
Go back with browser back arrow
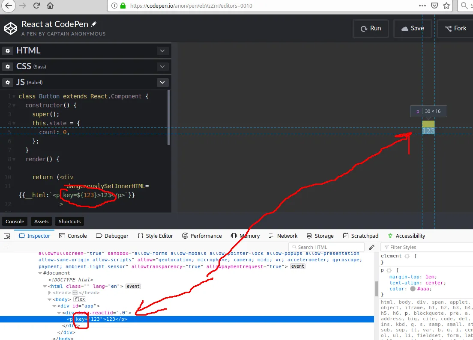[x=9, y=6]
